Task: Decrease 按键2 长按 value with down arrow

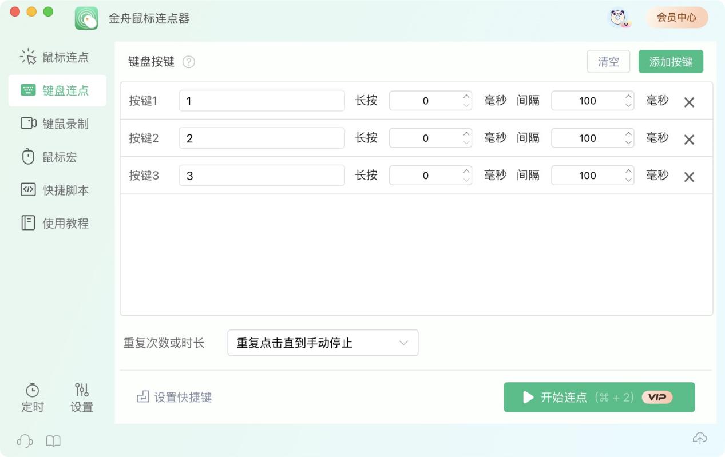Action: pyautogui.click(x=466, y=142)
